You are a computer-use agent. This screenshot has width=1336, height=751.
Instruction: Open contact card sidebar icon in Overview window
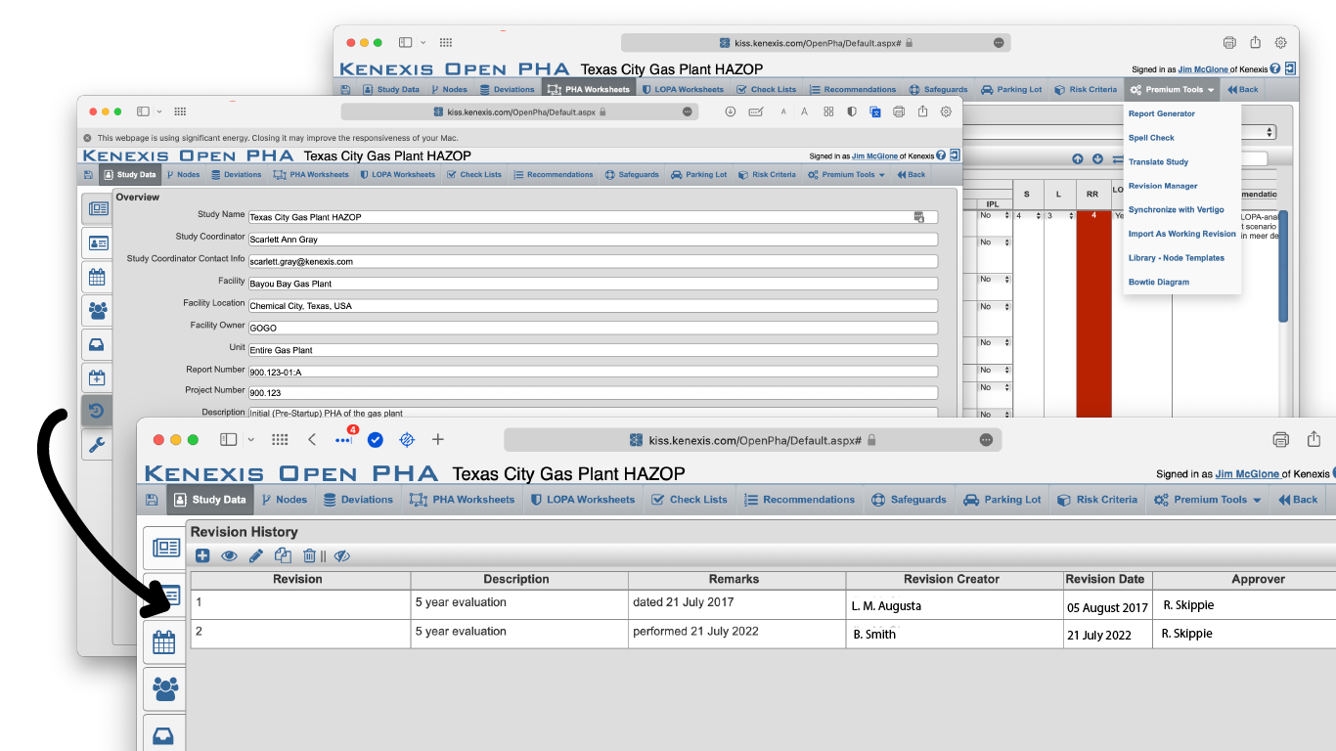click(97, 243)
